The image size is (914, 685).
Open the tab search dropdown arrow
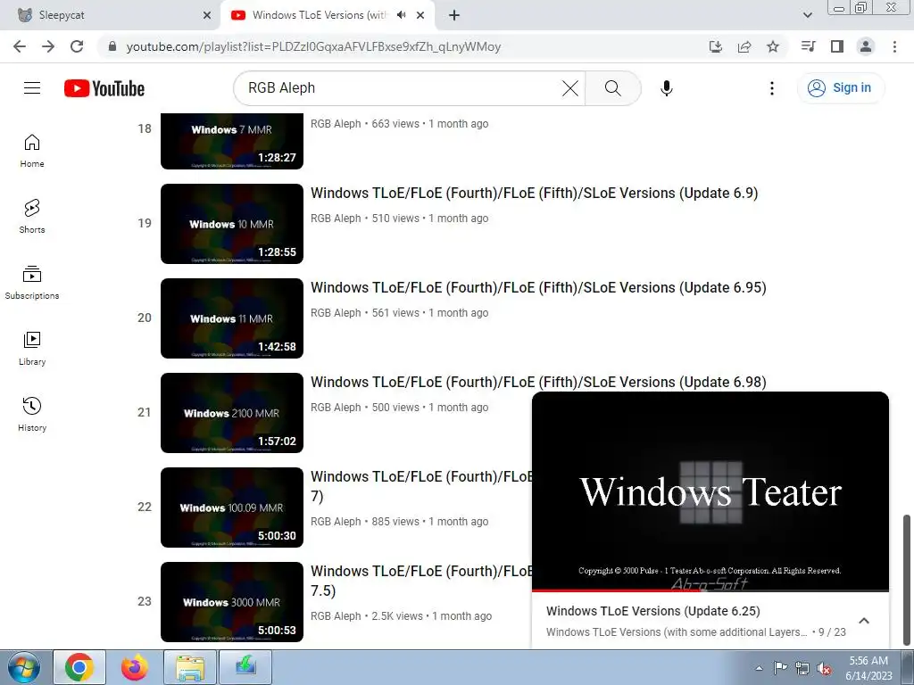(x=807, y=15)
